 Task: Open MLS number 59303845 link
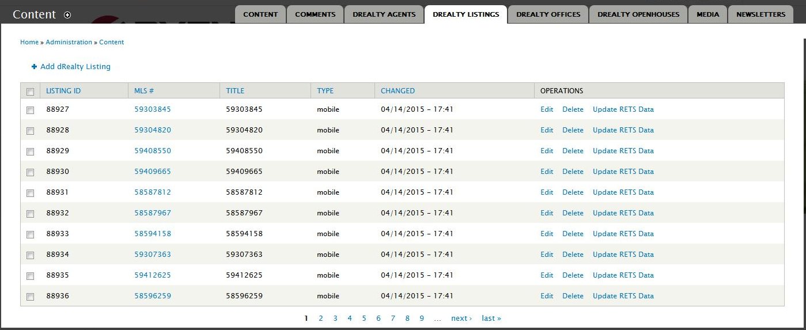tap(153, 109)
